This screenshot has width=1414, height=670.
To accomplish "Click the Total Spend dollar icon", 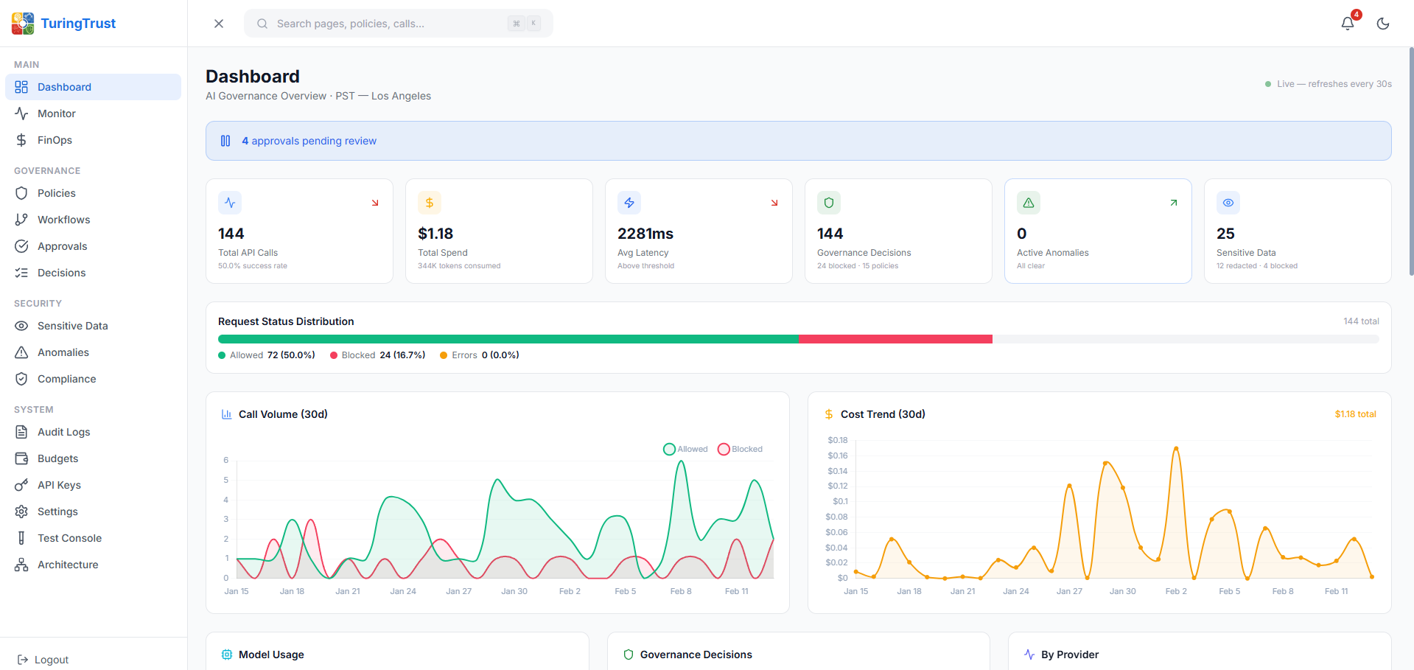I will tap(429, 202).
